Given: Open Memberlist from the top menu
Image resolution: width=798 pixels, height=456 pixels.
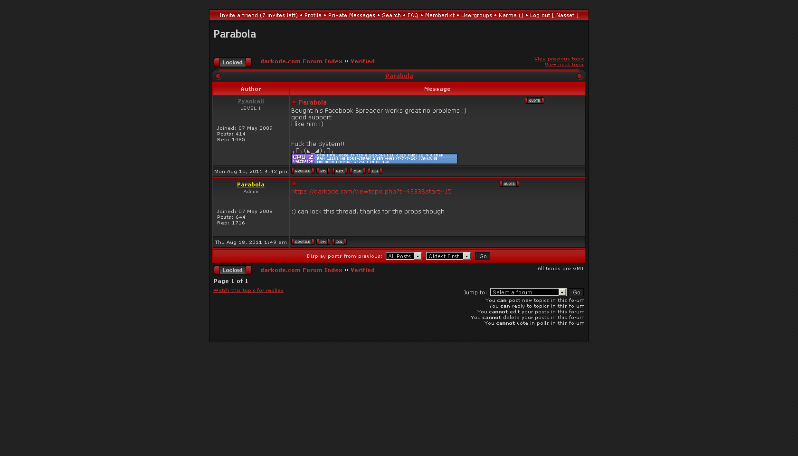Looking at the screenshot, I should click(439, 16).
